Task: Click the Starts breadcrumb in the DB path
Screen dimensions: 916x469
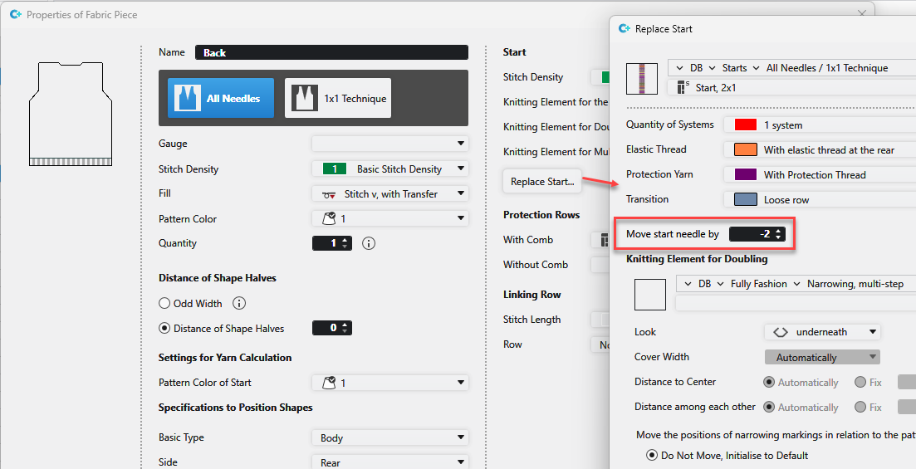Action: 734,68
